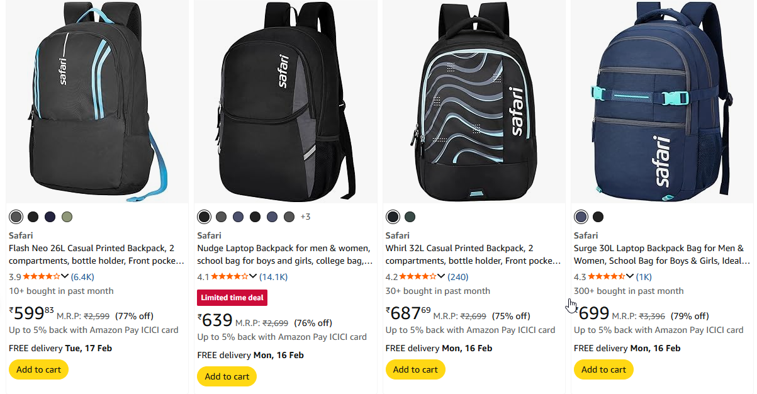Add the Flash Neo 26L backpack to cart
This screenshot has width=757, height=394.
point(38,369)
